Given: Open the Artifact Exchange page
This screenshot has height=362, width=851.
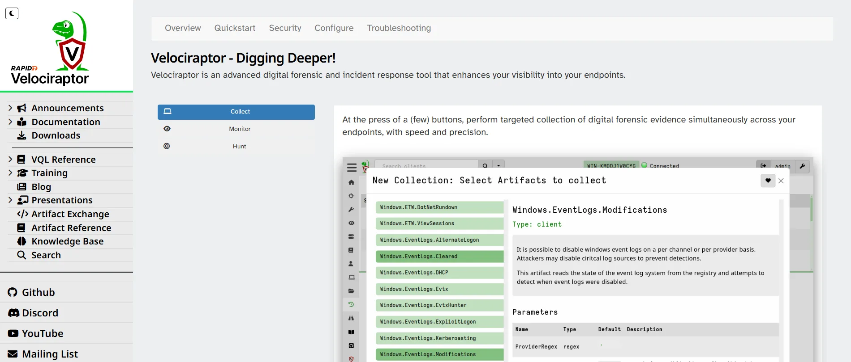Looking at the screenshot, I should point(70,214).
